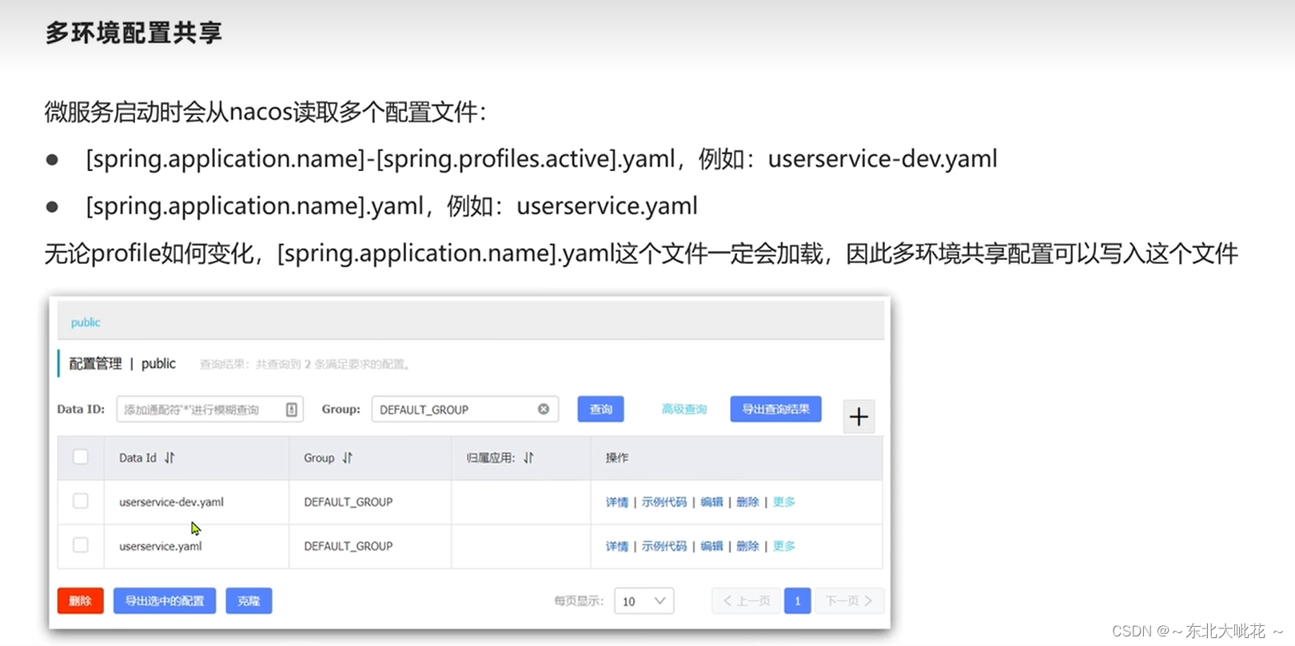Image resolution: width=1295 pixels, height=646 pixels.
Task: Open 更多 menu for userservice-dev.yaml
Action: pyautogui.click(x=784, y=502)
